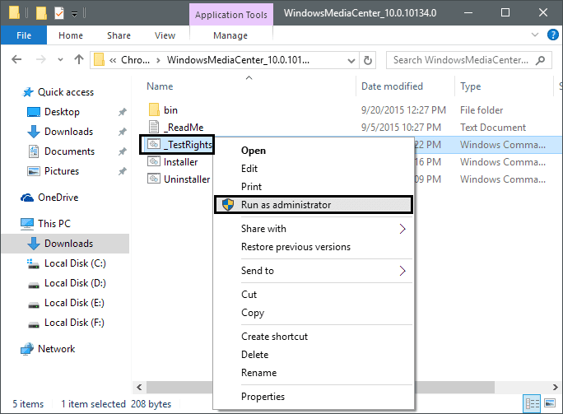Open Help with the question mark icon
The height and width of the screenshot is (414, 563).
(x=552, y=35)
